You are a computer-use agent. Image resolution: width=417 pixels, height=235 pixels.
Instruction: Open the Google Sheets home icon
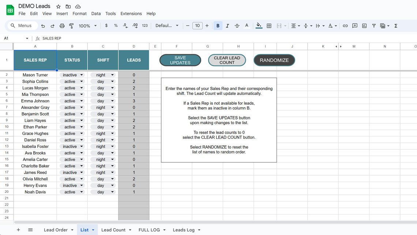[x=10, y=10]
